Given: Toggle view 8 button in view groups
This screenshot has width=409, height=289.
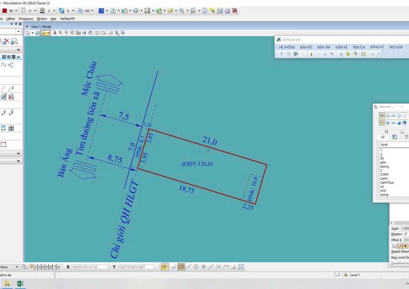Looking at the screenshot, I should click(58, 266).
